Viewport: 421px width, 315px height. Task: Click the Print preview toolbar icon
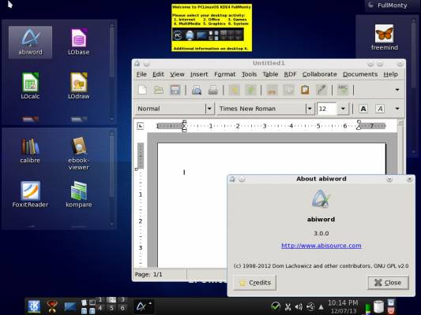point(197,90)
